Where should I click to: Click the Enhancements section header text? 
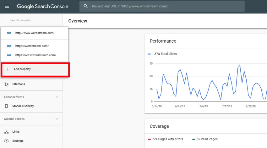point(14,97)
